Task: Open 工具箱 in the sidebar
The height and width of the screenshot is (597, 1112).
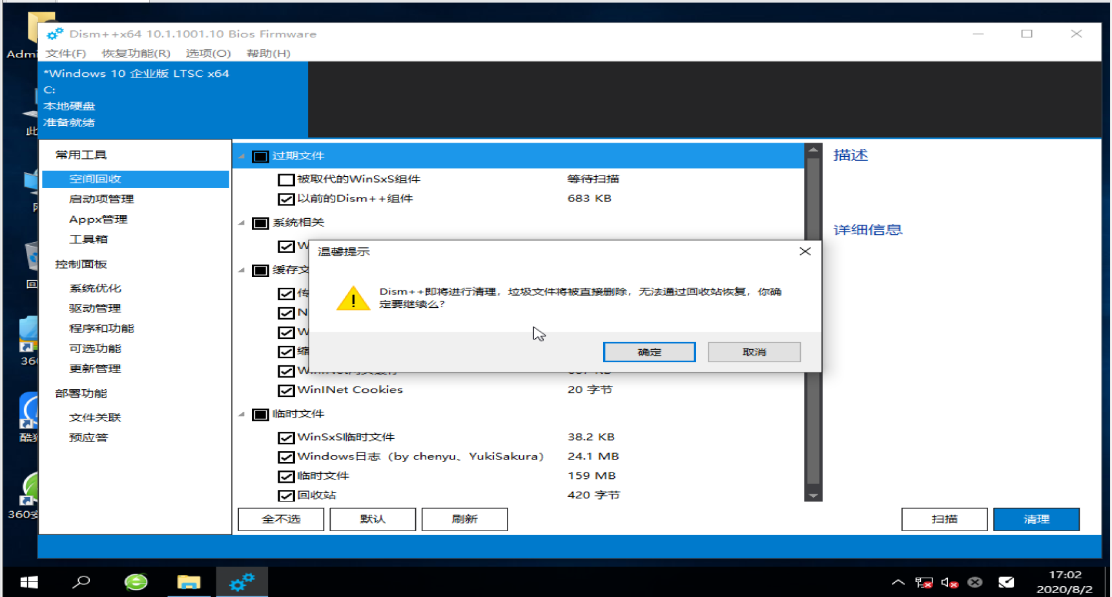Action: 88,239
